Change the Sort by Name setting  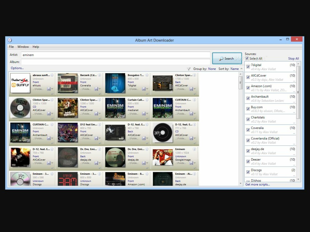click(235, 69)
